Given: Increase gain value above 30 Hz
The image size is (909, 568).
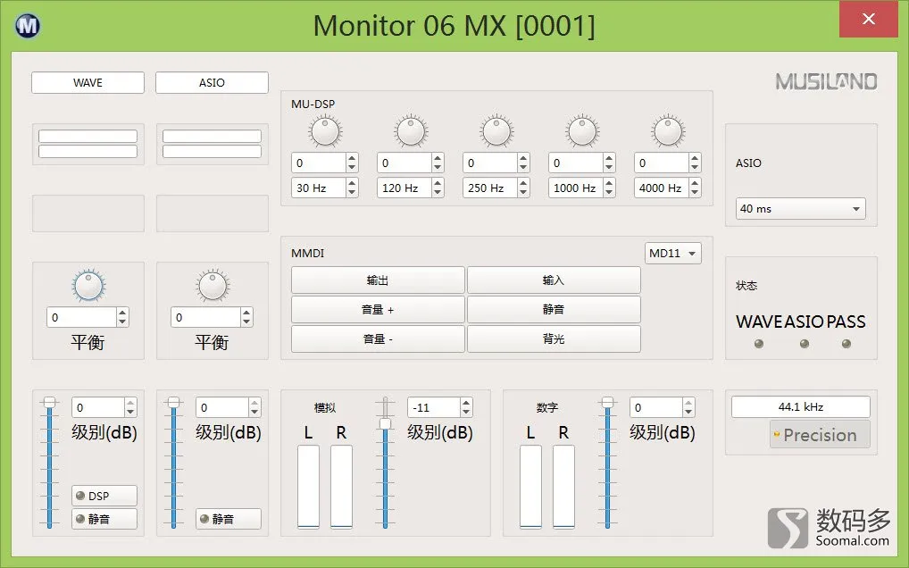Looking at the screenshot, I should coord(352,158).
